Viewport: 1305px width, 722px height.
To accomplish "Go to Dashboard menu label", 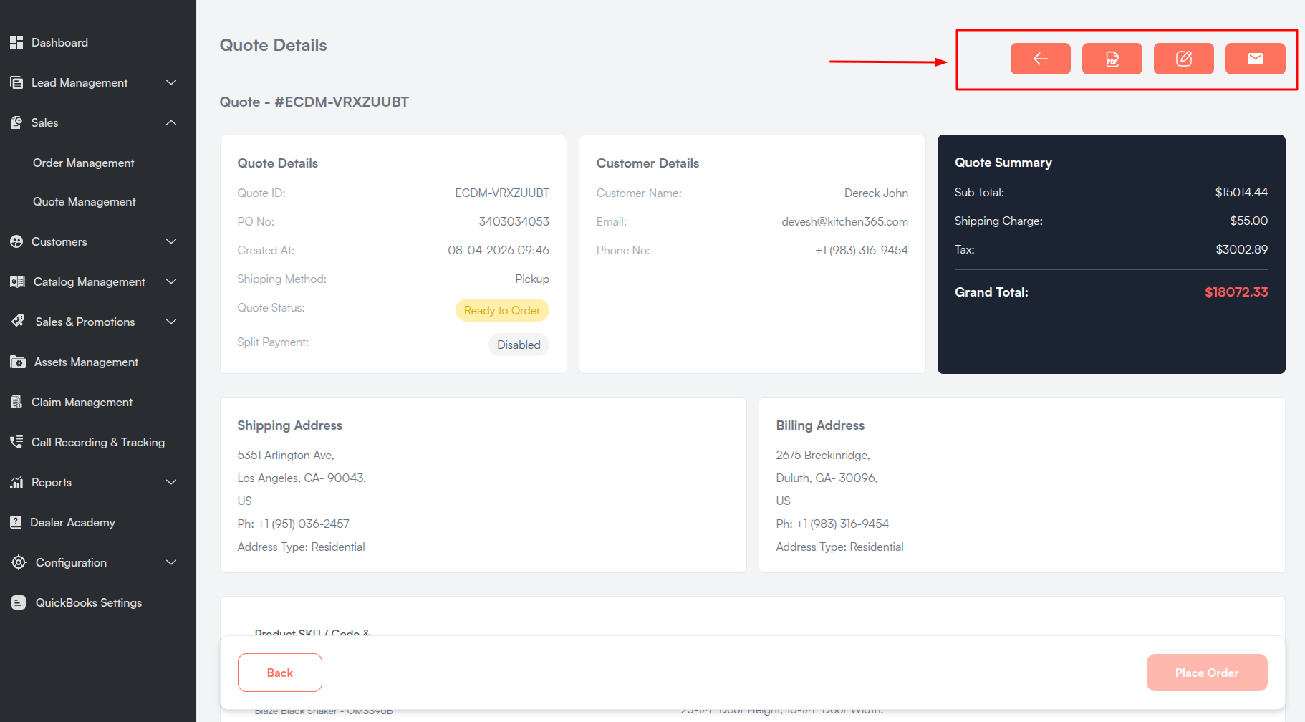I will tap(59, 42).
